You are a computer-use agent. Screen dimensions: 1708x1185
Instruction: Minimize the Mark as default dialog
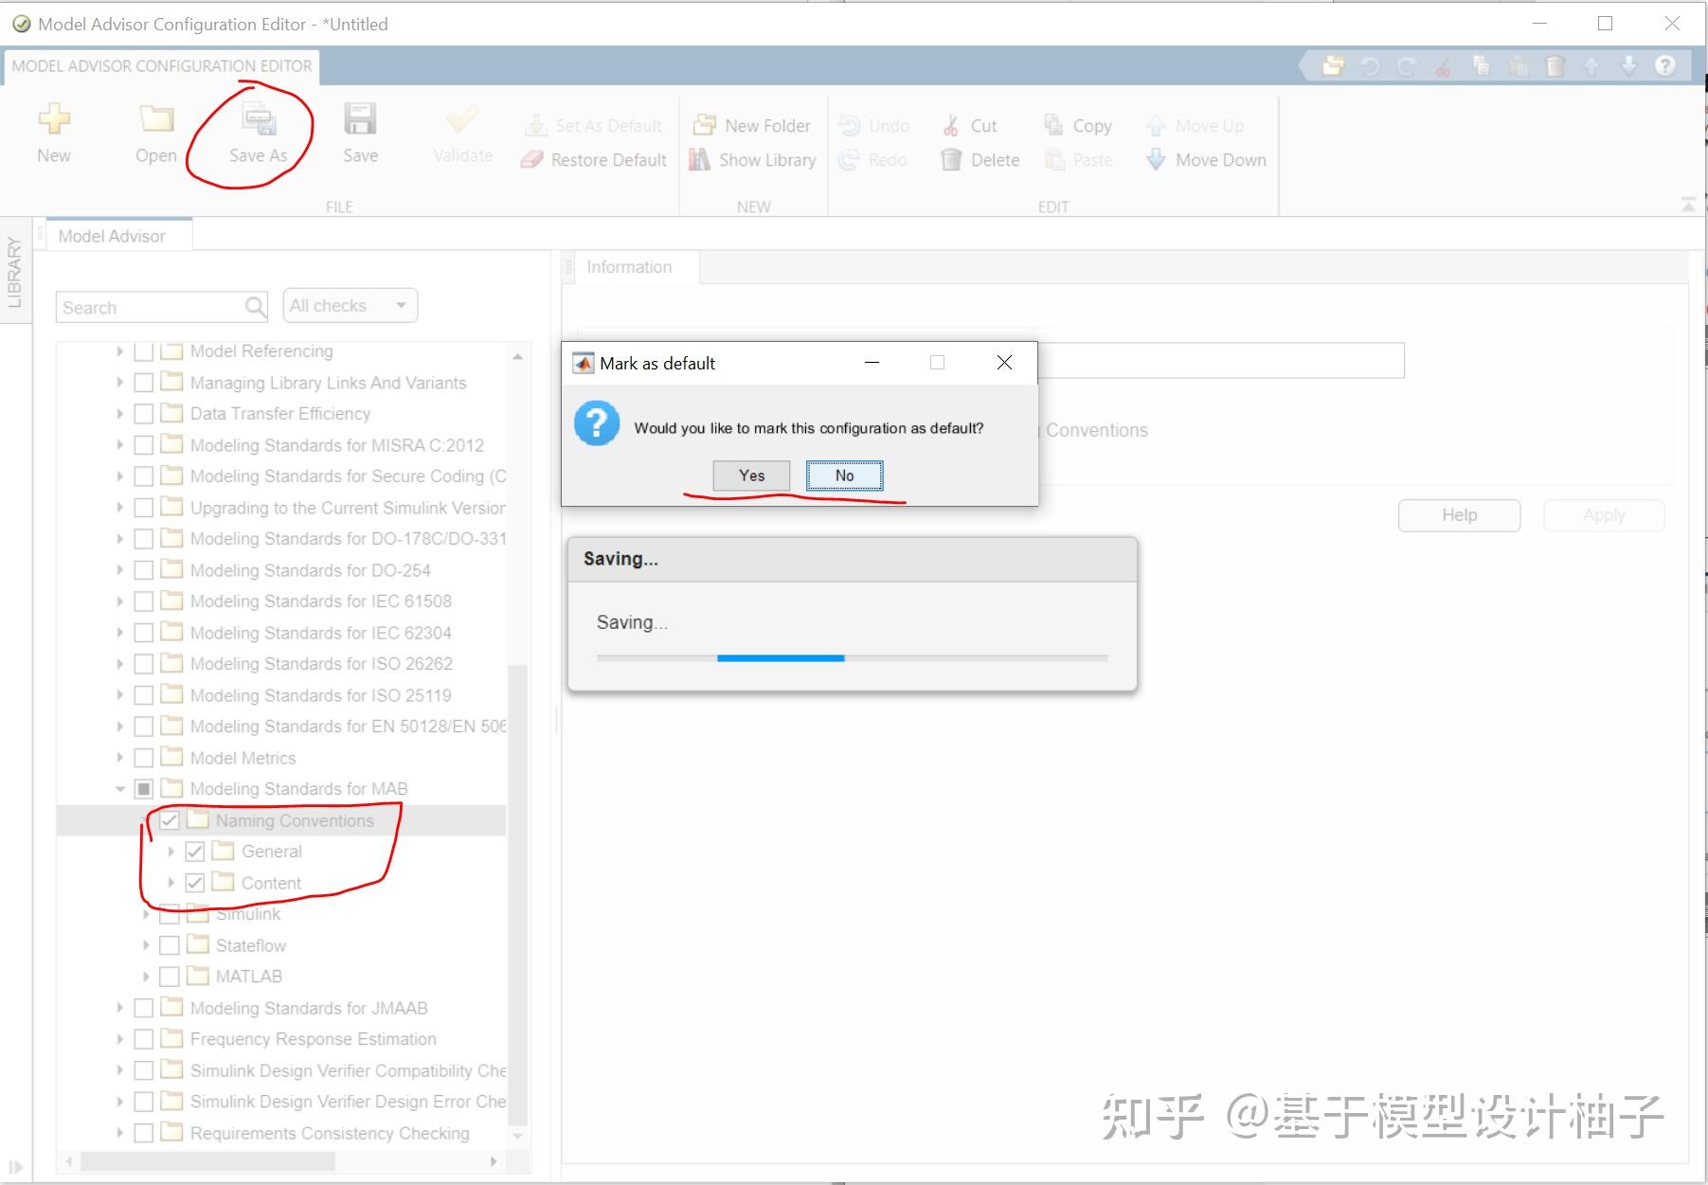[872, 363]
